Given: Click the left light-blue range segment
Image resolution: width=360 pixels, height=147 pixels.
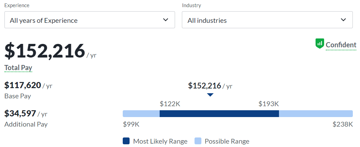Looking at the screenshot, I should coord(141,114).
